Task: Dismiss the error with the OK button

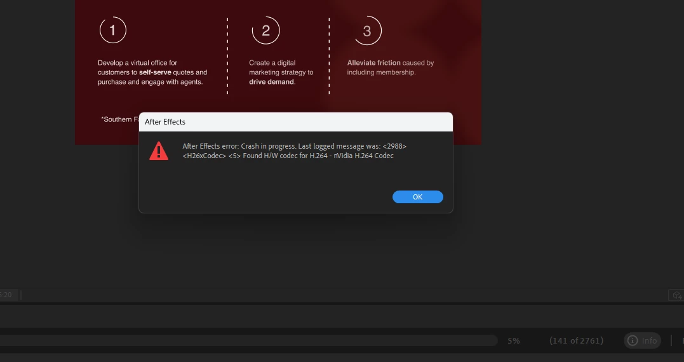Action: coord(417,197)
